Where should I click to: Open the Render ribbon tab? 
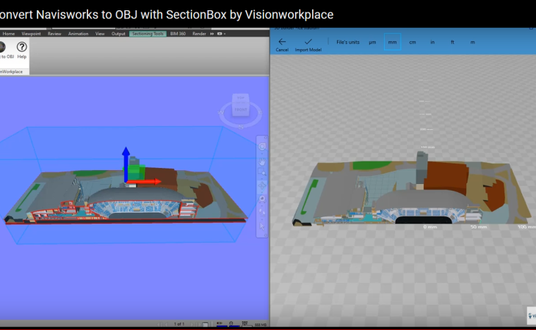pyautogui.click(x=199, y=34)
